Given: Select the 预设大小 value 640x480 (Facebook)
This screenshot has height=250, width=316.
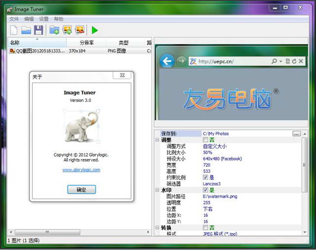Looking at the screenshot, I should coord(223,159).
